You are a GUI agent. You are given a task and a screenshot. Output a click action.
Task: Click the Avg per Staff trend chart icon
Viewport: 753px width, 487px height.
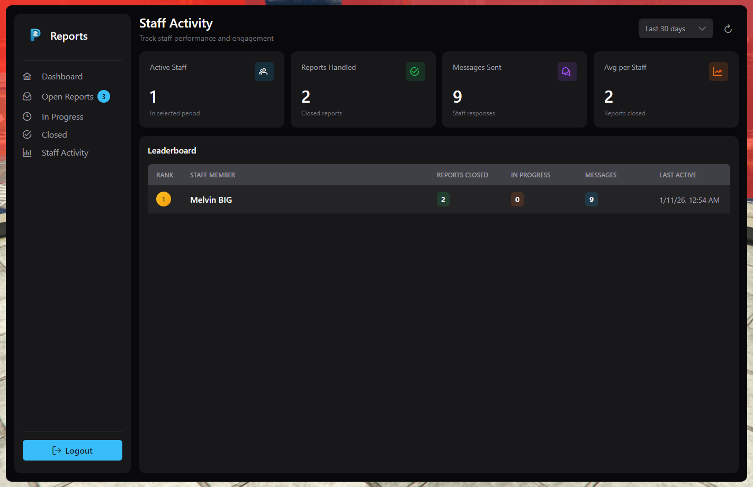pyautogui.click(x=718, y=71)
